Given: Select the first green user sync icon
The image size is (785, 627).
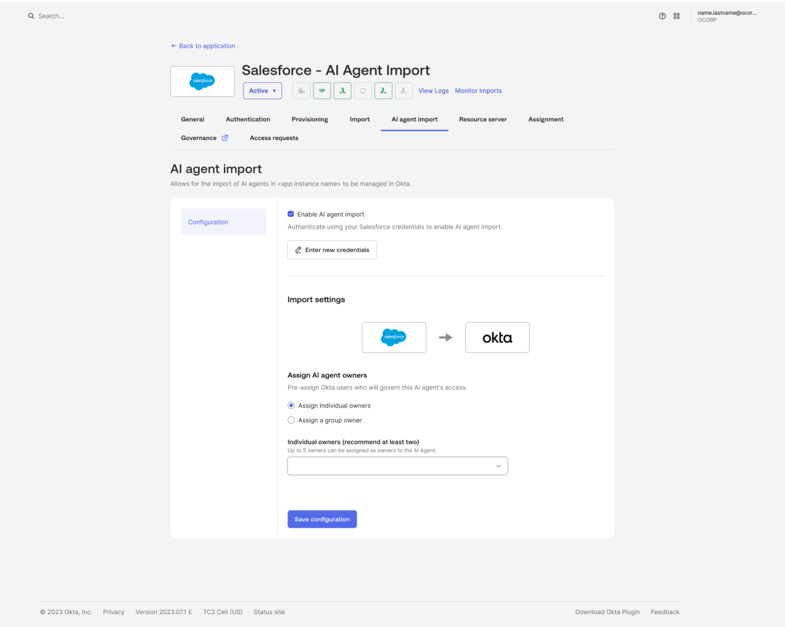Looking at the screenshot, I should [342, 90].
